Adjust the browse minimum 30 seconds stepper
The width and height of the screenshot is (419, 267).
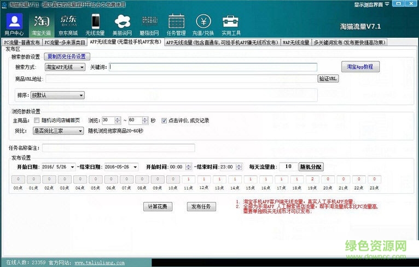coord(117,120)
